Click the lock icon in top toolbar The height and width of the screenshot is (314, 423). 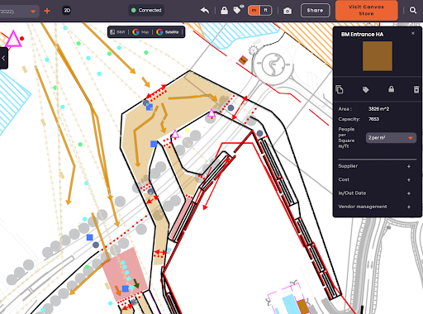[224, 11]
